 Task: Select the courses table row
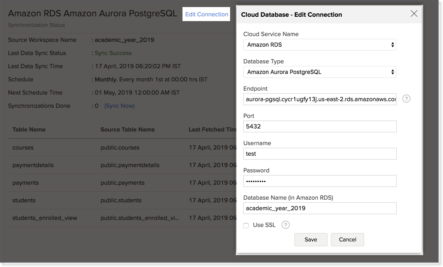tap(23, 148)
